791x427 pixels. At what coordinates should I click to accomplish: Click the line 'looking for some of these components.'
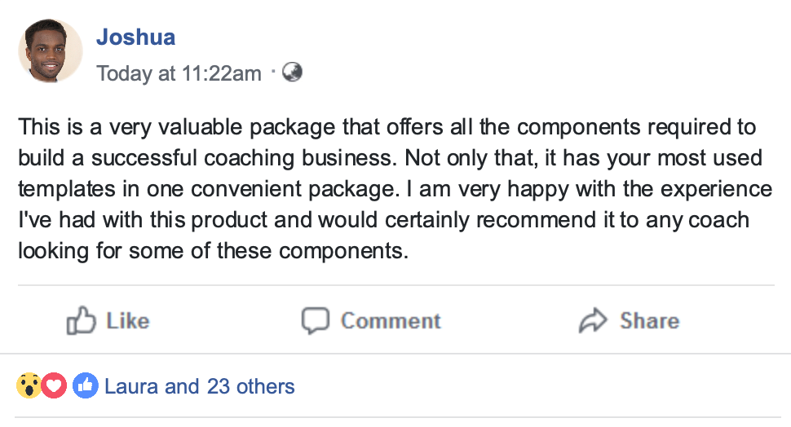click(212, 251)
